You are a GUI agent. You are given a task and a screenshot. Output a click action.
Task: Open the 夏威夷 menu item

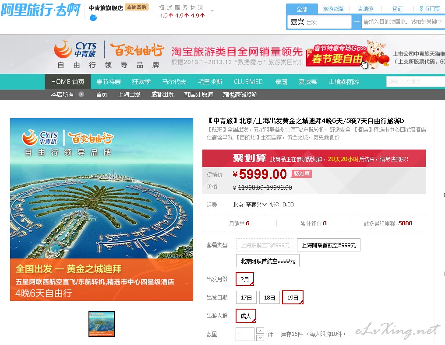pyautogui.click(x=307, y=82)
